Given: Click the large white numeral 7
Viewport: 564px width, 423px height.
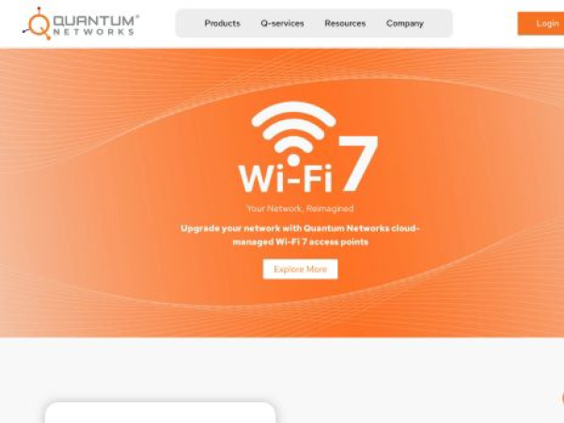Looking at the screenshot, I should pyautogui.click(x=357, y=164).
